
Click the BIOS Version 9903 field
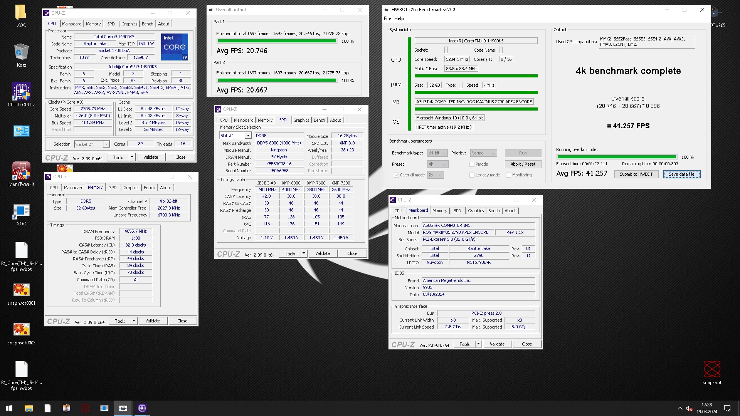coord(478,288)
